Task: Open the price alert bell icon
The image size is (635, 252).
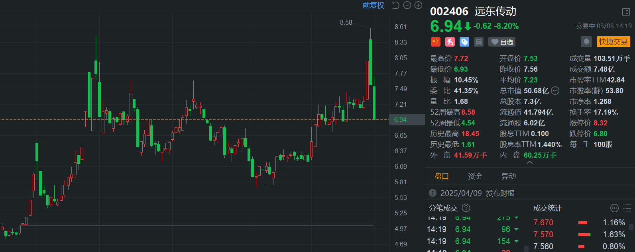Action: coord(586,41)
